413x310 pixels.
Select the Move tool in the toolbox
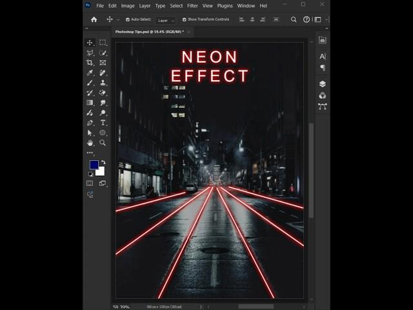(x=90, y=43)
